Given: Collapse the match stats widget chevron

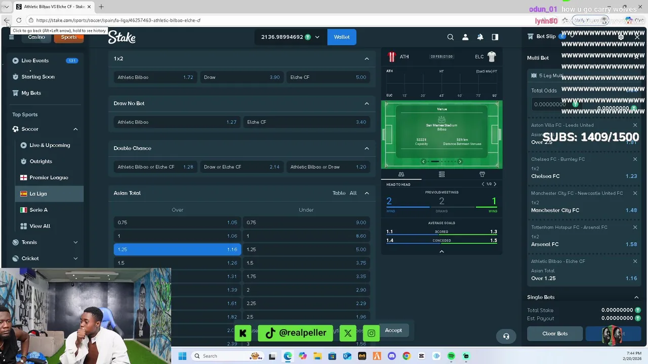Looking at the screenshot, I should pos(441,251).
